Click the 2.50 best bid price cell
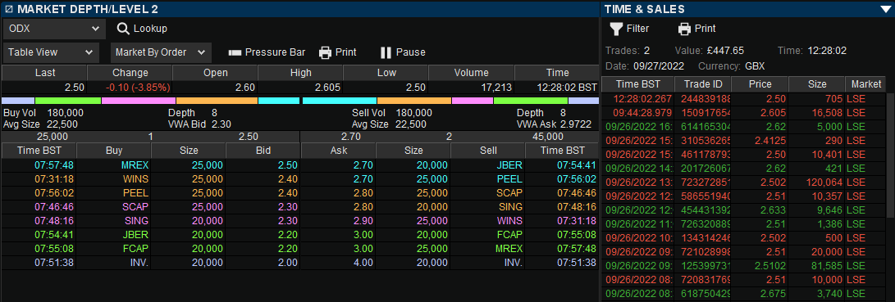 263,165
